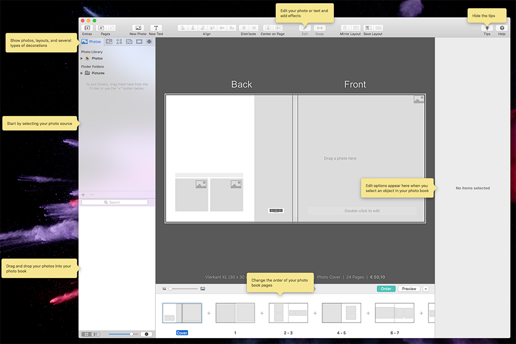Select the front cover title text box
The height and width of the screenshot is (344, 516).
click(362, 211)
